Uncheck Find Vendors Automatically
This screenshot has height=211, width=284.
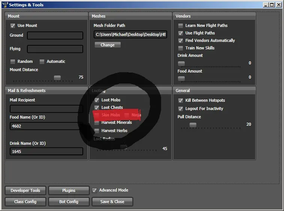tap(181, 40)
